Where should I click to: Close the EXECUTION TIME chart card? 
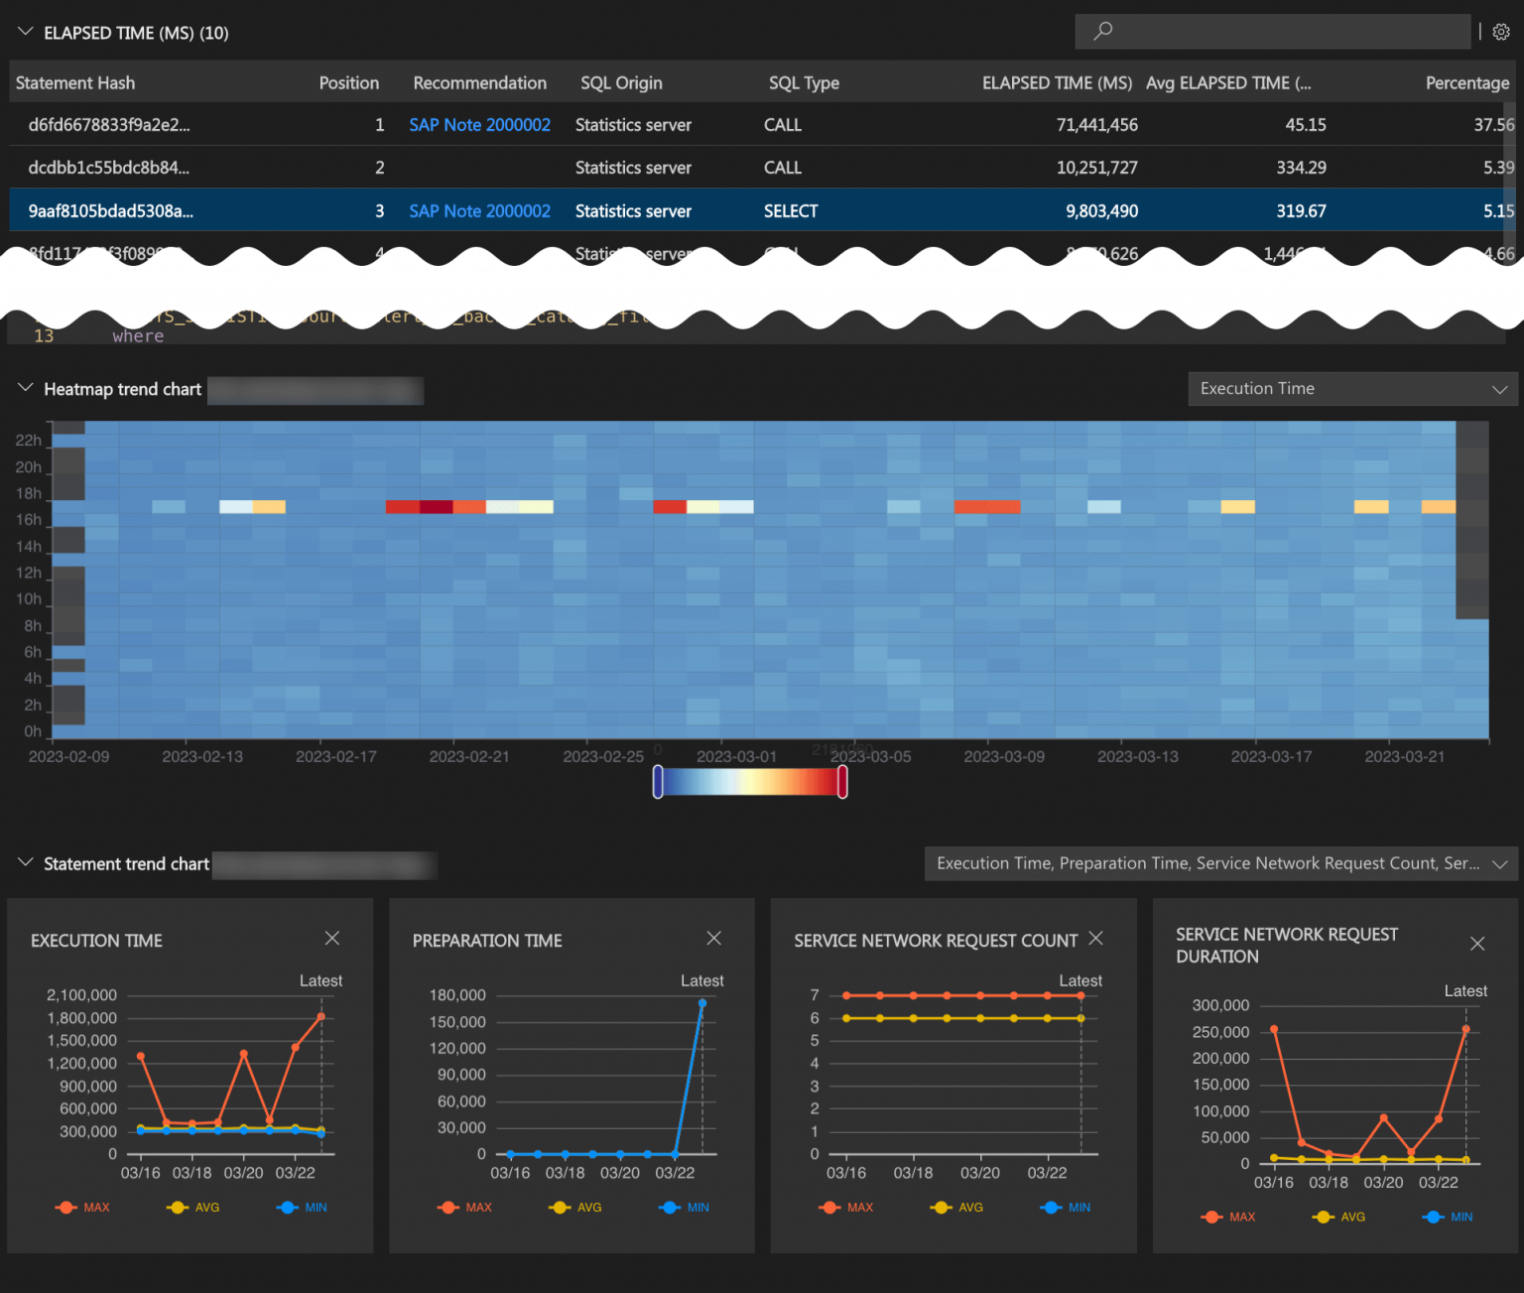331,938
